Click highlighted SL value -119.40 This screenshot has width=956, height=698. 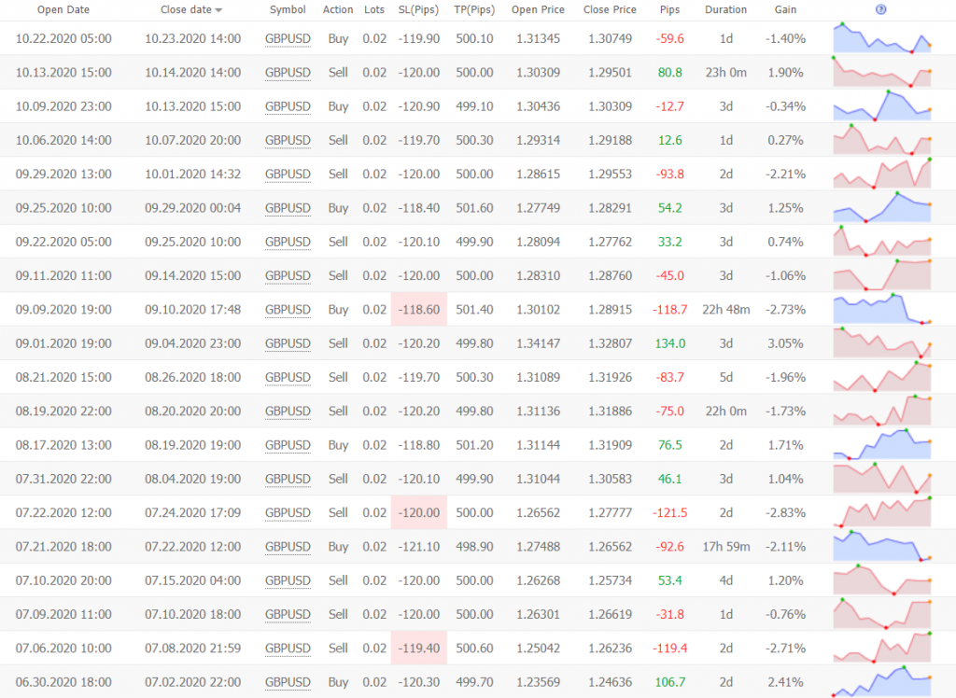(419, 649)
